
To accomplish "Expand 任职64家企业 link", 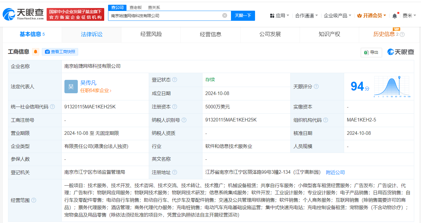I will tap(96, 91).
